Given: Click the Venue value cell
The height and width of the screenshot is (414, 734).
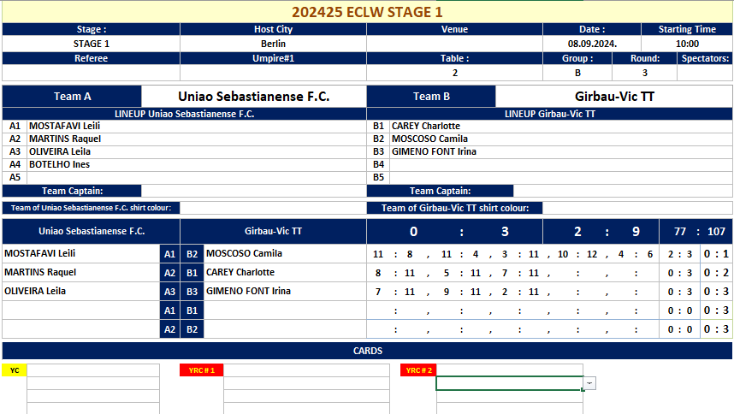Looking at the screenshot, I should pos(454,44).
